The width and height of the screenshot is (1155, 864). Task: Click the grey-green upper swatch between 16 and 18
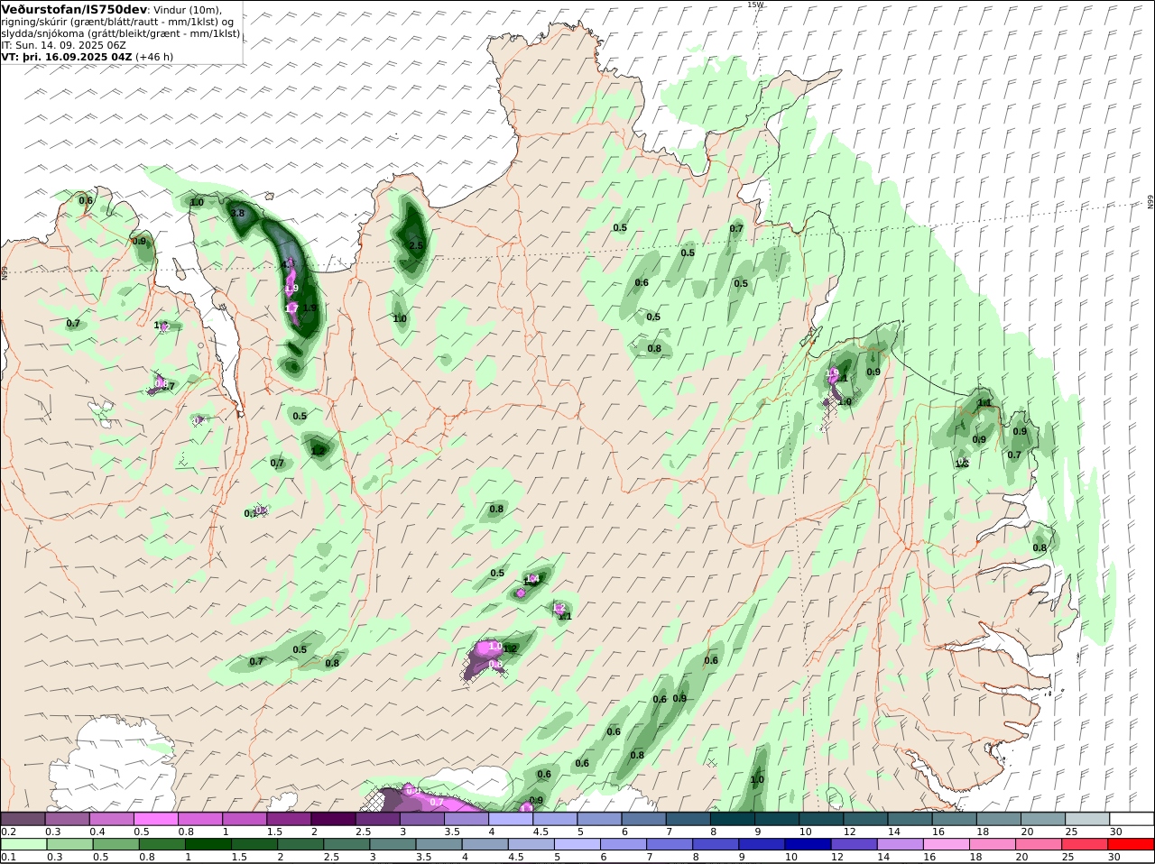coord(955,818)
